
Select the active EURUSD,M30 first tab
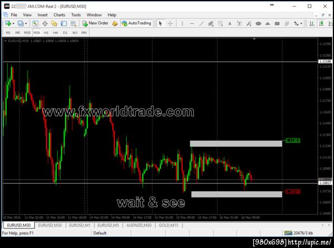[19, 225]
